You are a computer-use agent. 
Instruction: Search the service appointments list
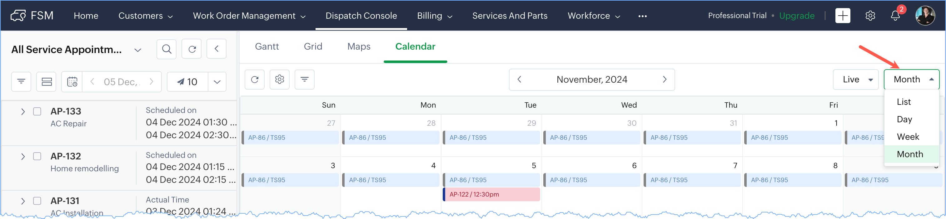[x=166, y=49]
